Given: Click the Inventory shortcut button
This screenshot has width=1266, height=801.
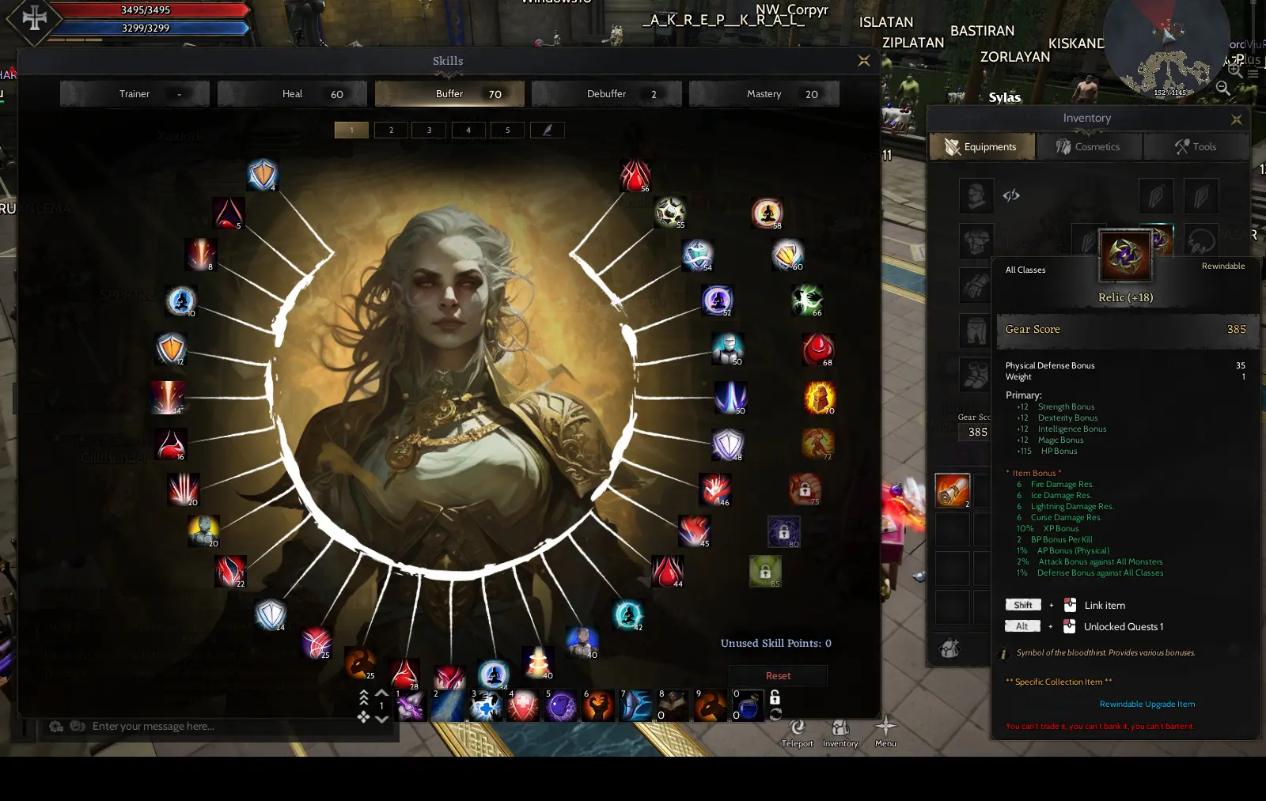Looking at the screenshot, I should point(840,733).
